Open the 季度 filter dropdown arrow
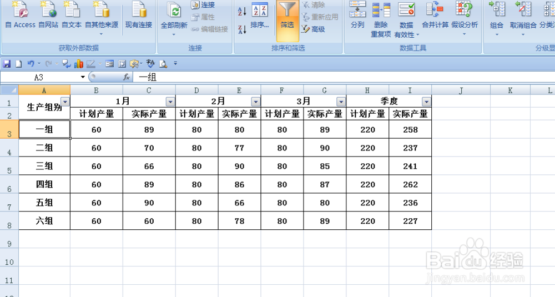Screen dimensions: 555x297 pos(426,102)
